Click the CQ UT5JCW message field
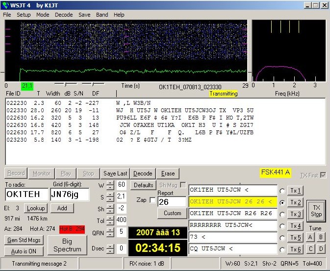 (x=233, y=249)
